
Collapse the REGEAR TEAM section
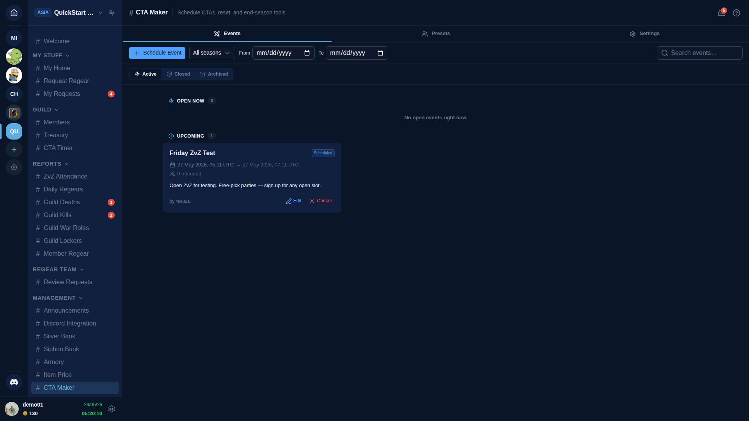click(x=59, y=269)
